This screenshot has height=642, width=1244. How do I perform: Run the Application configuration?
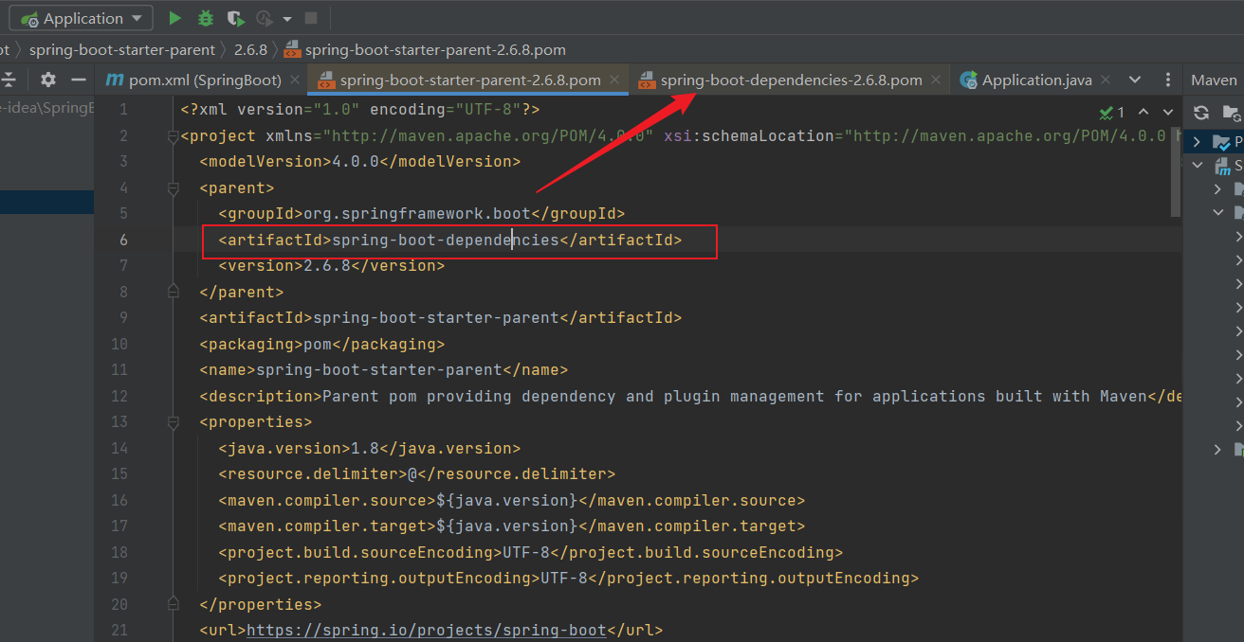[174, 18]
